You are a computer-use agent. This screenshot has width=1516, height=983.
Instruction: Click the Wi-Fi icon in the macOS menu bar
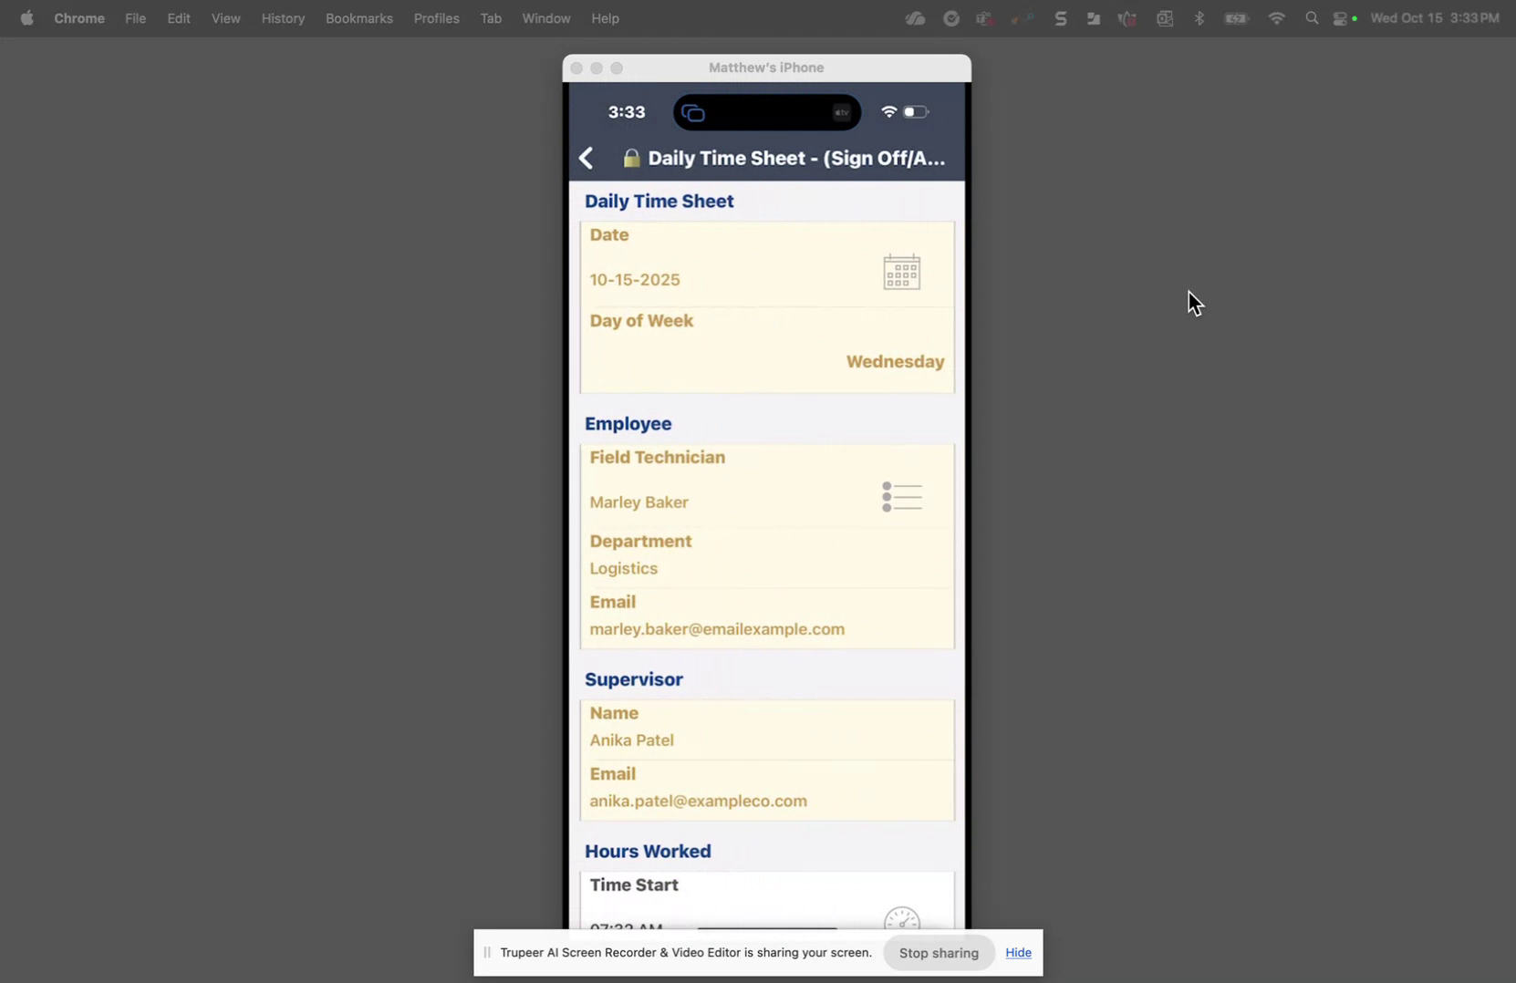pos(1276,17)
